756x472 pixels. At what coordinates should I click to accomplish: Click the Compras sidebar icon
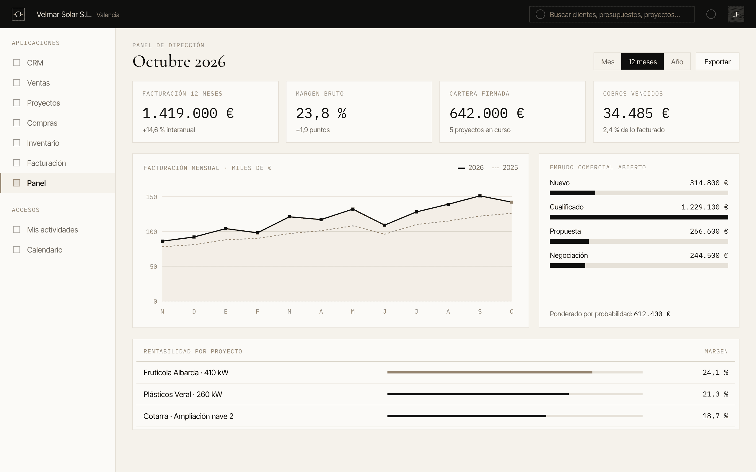(x=17, y=123)
